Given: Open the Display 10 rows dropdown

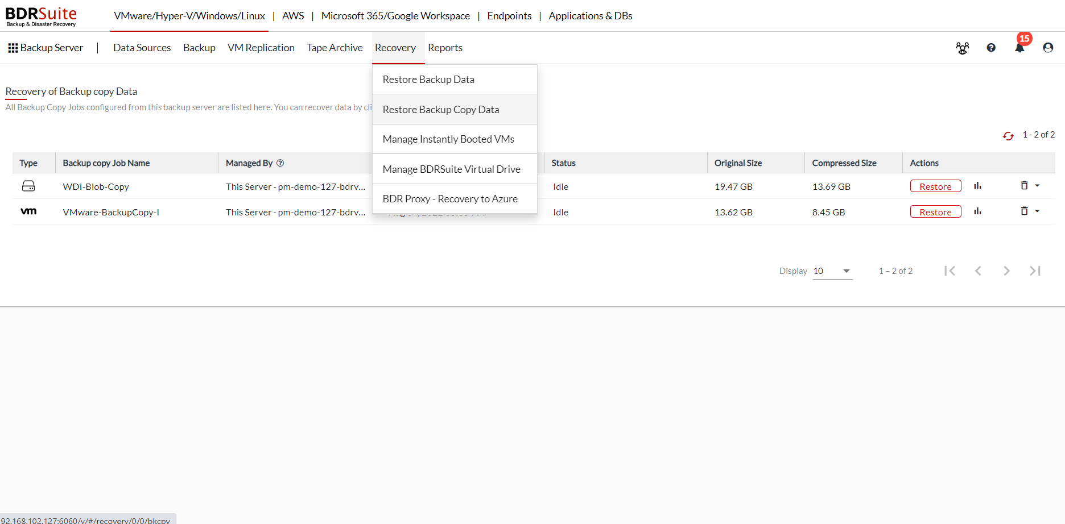Looking at the screenshot, I should [832, 271].
